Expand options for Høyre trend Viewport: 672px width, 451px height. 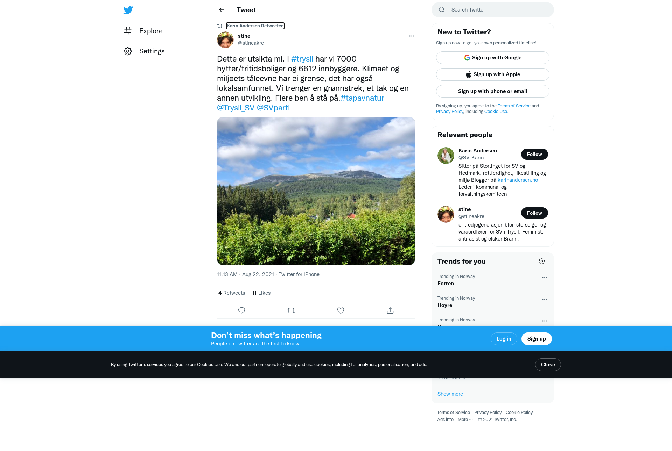pyautogui.click(x=545, y=299)
